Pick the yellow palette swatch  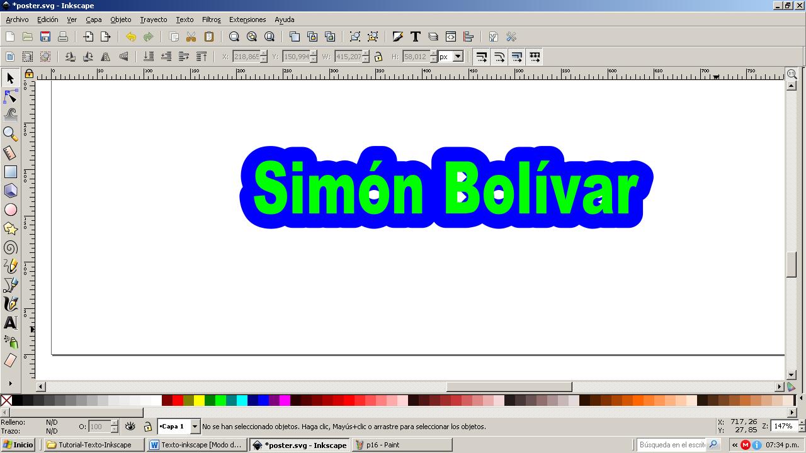click(x=199, y=400)
